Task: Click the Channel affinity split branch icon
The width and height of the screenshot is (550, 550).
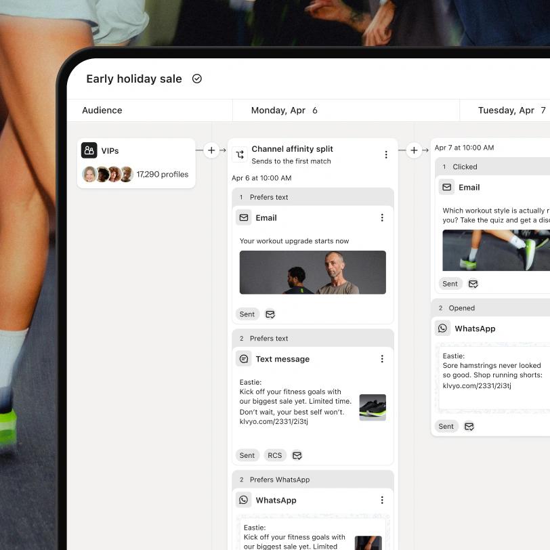Action: (x=240, y=154)
